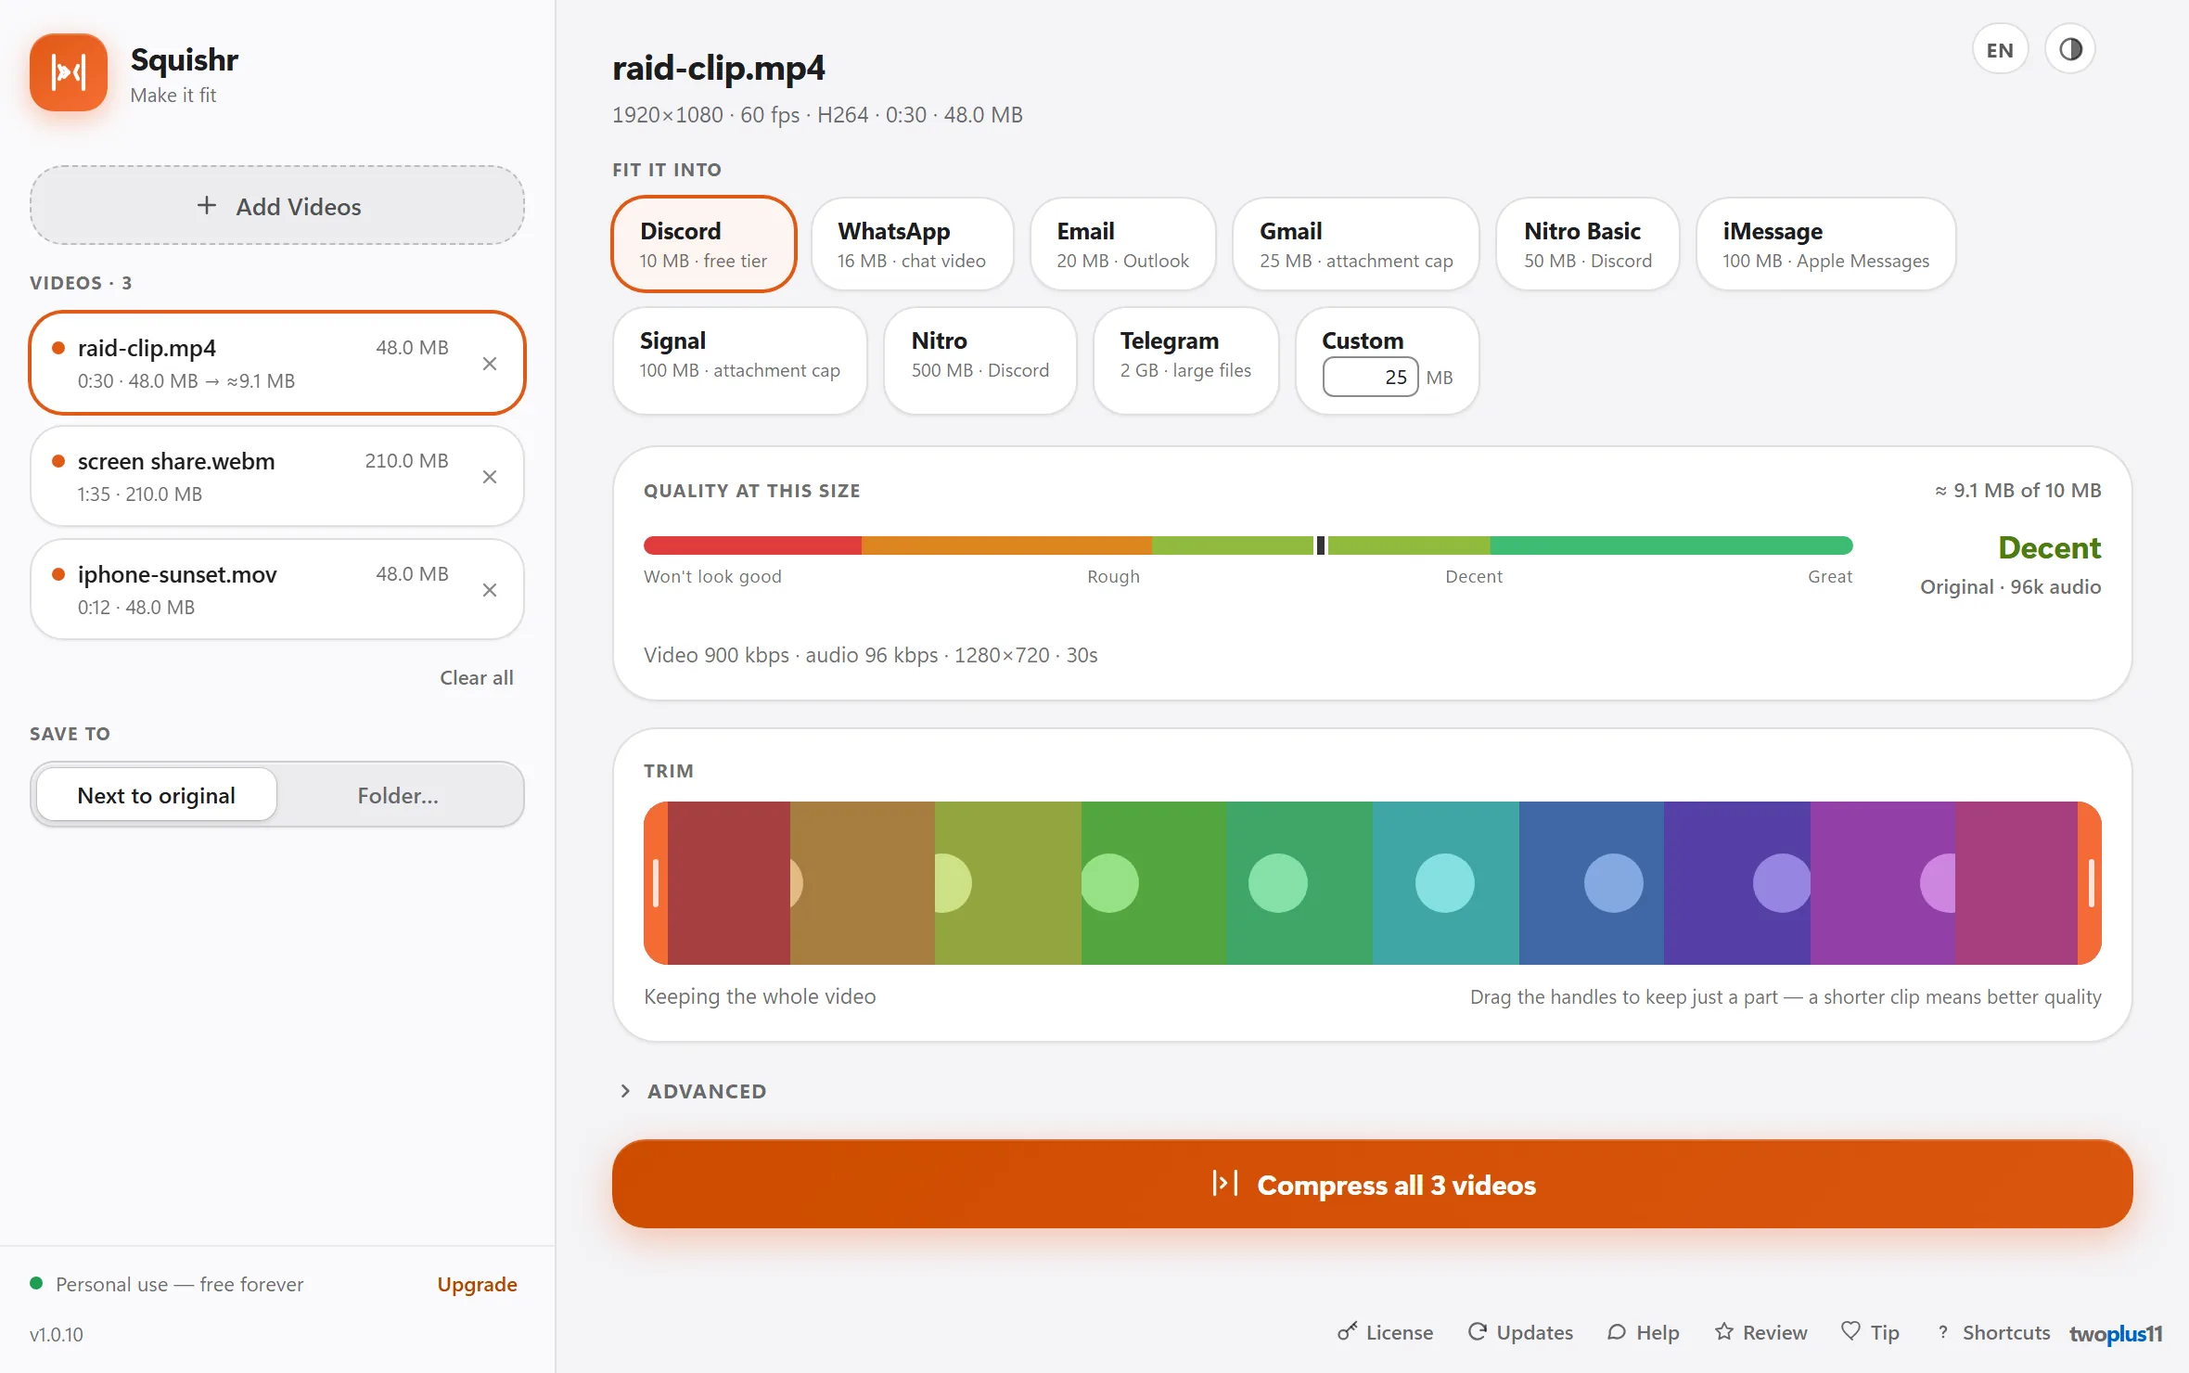Toggle the dark/light theme icon

[2070, 49]
